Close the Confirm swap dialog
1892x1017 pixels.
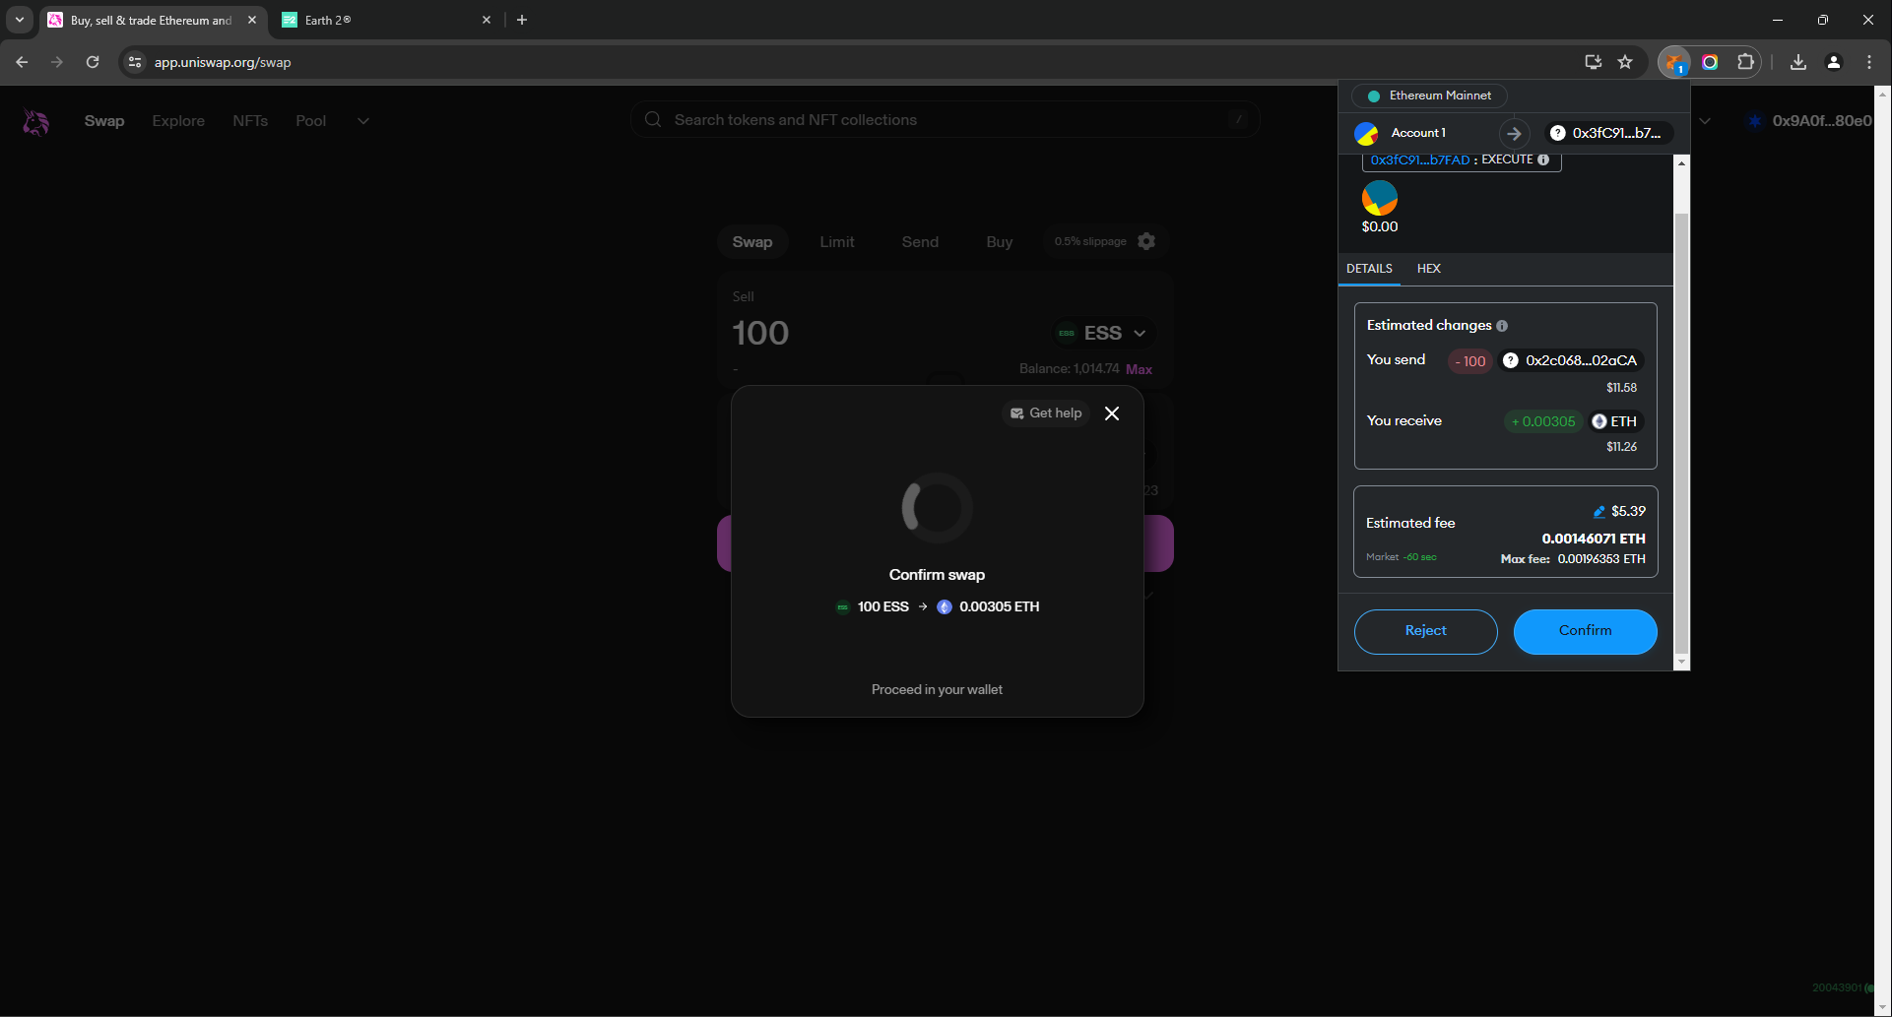[x=1112, y=413]
